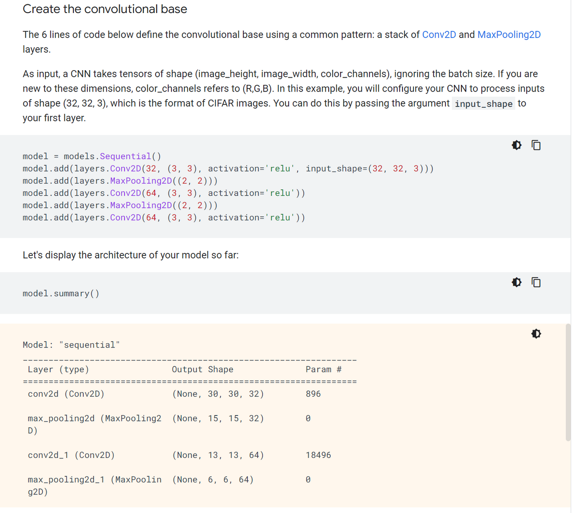Toggle dark theme on the model.summary cell

pos(516,282)
